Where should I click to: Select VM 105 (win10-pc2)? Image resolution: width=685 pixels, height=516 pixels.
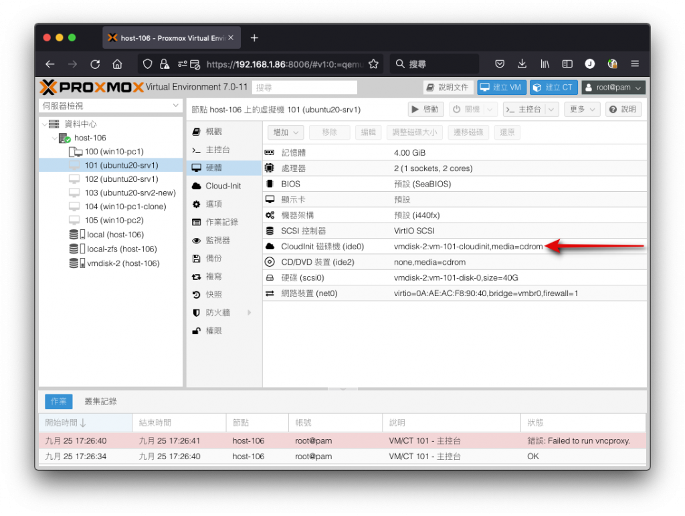114,221
